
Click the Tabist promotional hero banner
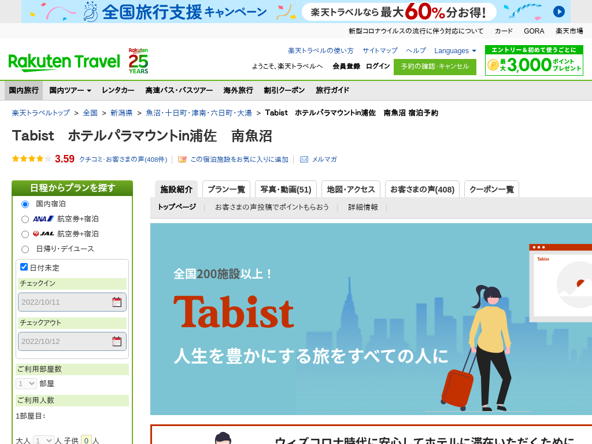click(x=371, y=319)
